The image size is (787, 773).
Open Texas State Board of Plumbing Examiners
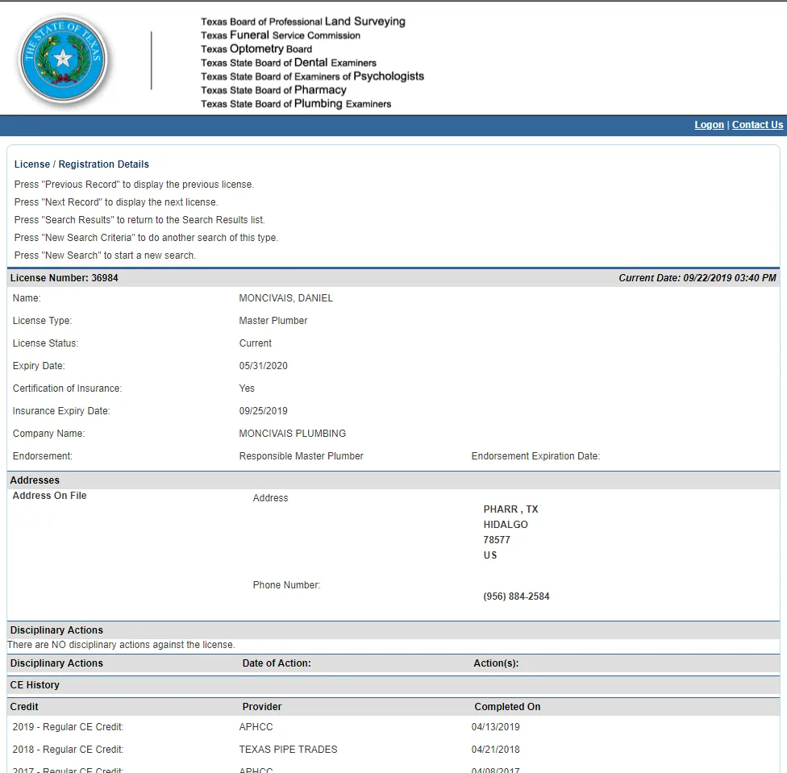pyautogui.click(x=295, y=104)
